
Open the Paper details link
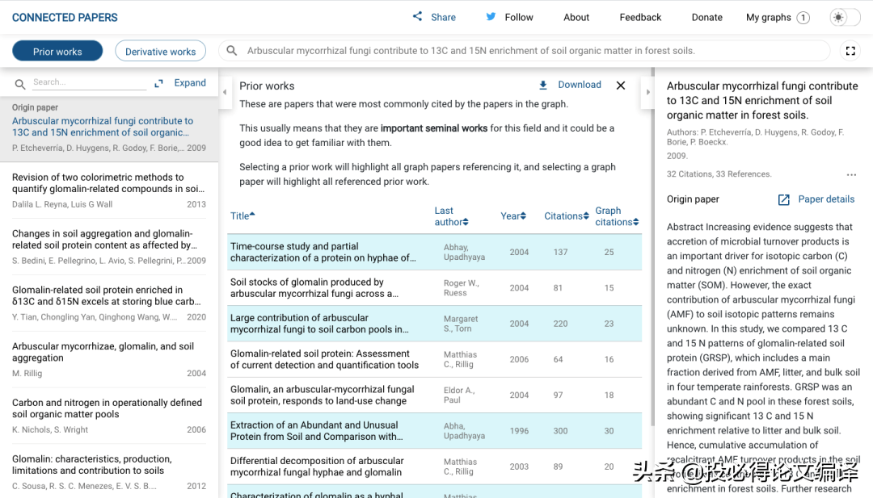click(x=826, y=199)
